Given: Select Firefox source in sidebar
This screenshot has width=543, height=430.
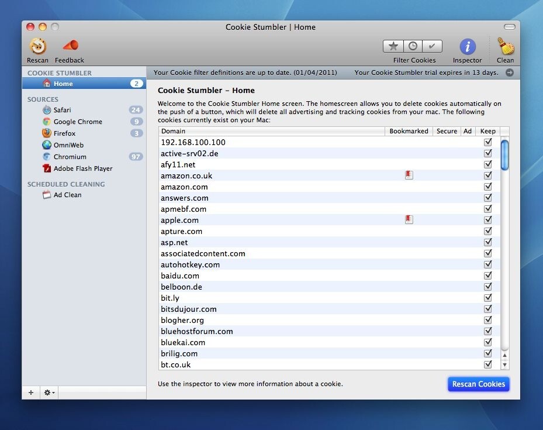Looking at the screenshot, I should click(x=84, y=133).
